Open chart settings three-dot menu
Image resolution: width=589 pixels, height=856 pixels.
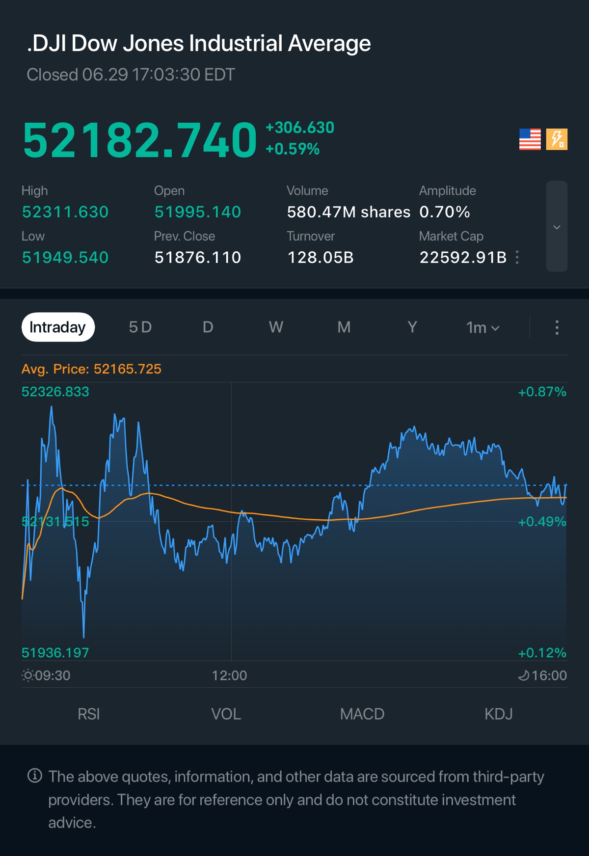(x=557, y=327)
